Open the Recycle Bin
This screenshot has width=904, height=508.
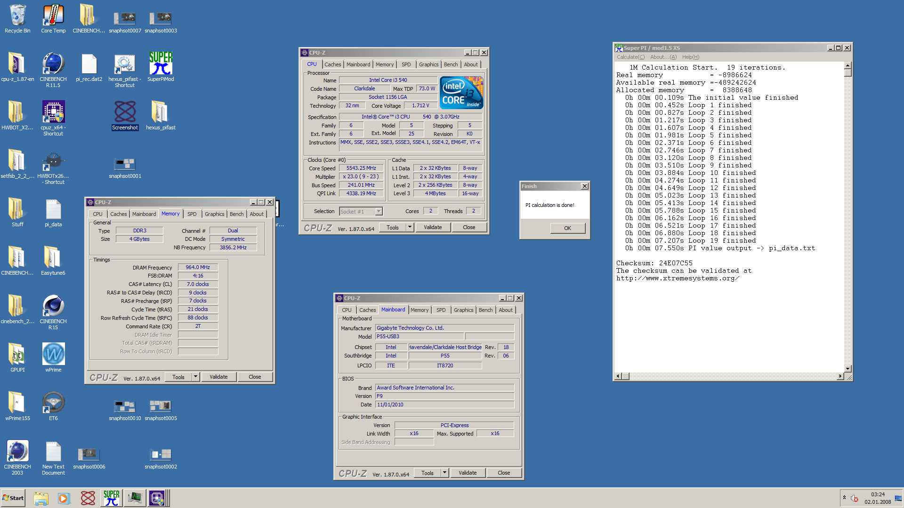tap(17, 16)
